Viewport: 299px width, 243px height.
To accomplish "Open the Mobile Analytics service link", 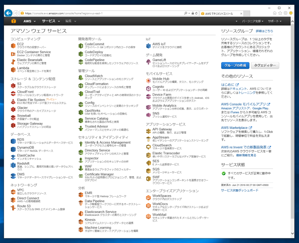I will click(164, 106).
